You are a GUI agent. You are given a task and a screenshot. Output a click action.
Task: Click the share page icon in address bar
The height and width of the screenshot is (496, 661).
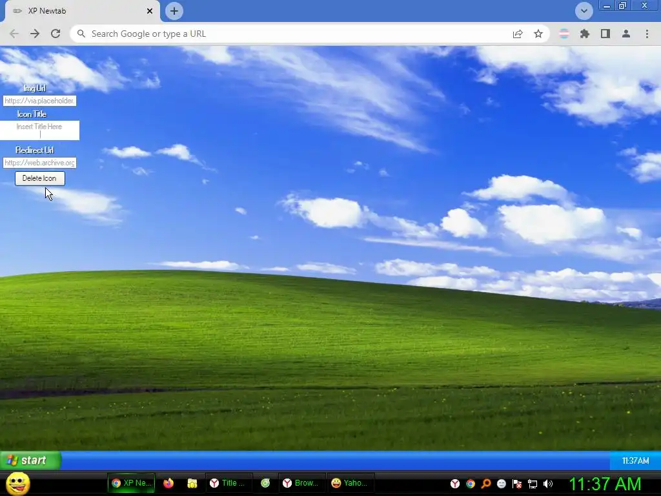[518, 34]
